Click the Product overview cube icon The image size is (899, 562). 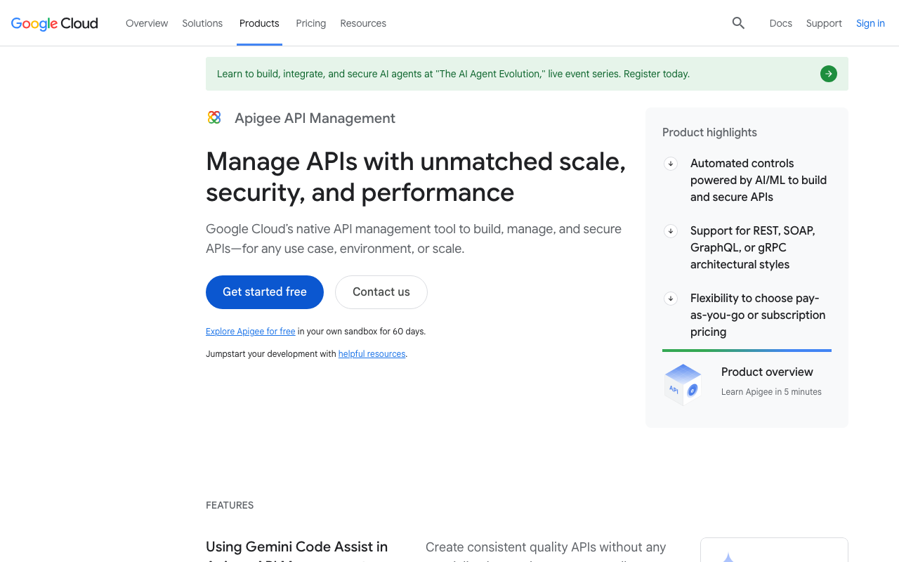683,384
